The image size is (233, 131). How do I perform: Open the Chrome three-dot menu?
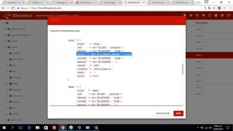point(230,8)
